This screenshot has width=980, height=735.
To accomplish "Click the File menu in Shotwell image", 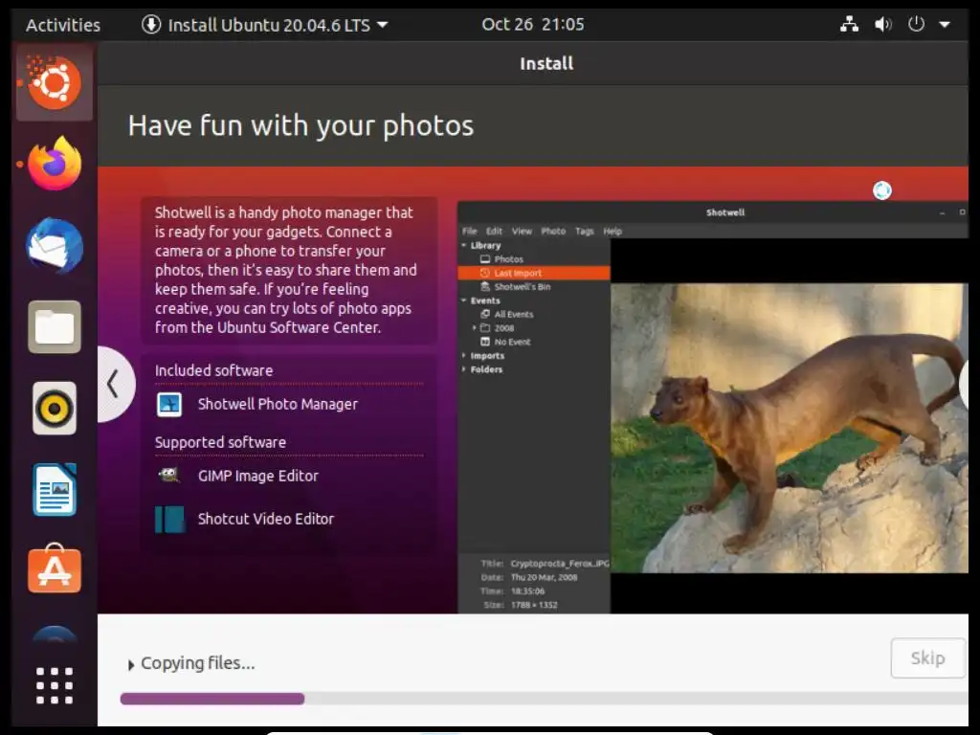I will pyautogui.click(x=469, y=232).
